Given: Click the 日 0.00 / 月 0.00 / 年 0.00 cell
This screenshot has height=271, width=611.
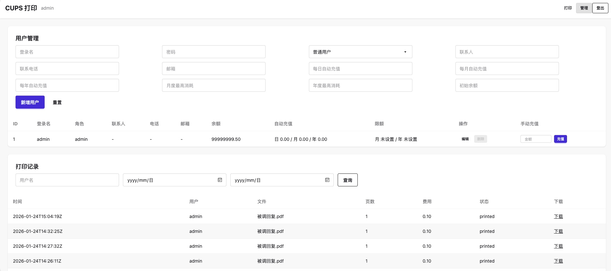Looking at the screenshot, I should pyautogui.click(x=301, y=139).
